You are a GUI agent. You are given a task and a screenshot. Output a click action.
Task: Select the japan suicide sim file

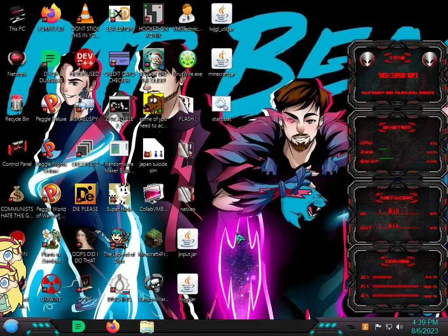pyautogui.click(x=154, y=157)
